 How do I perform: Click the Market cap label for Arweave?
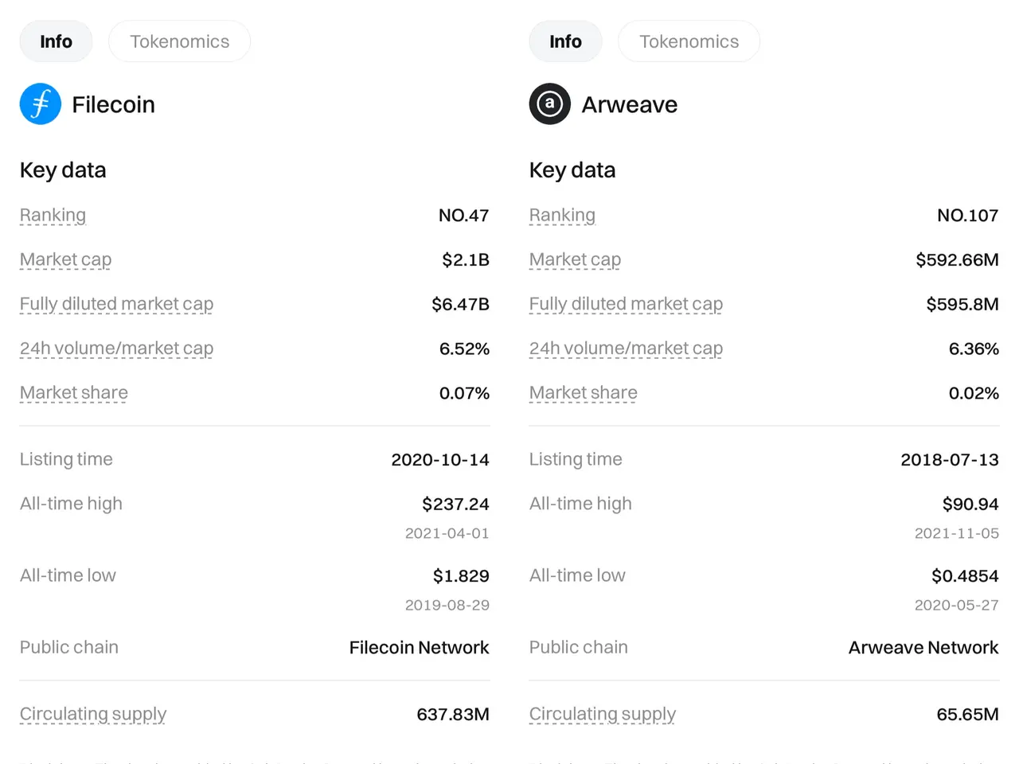click(x=575, y=259)
